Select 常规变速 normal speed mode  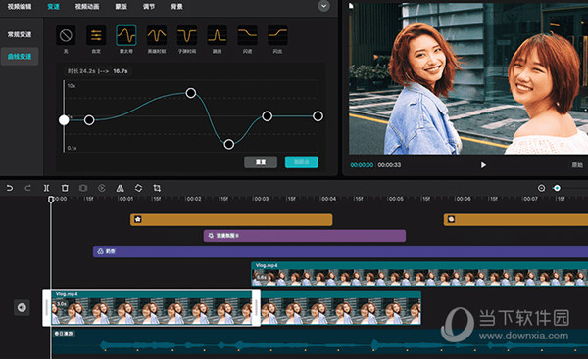click(20, 34)
